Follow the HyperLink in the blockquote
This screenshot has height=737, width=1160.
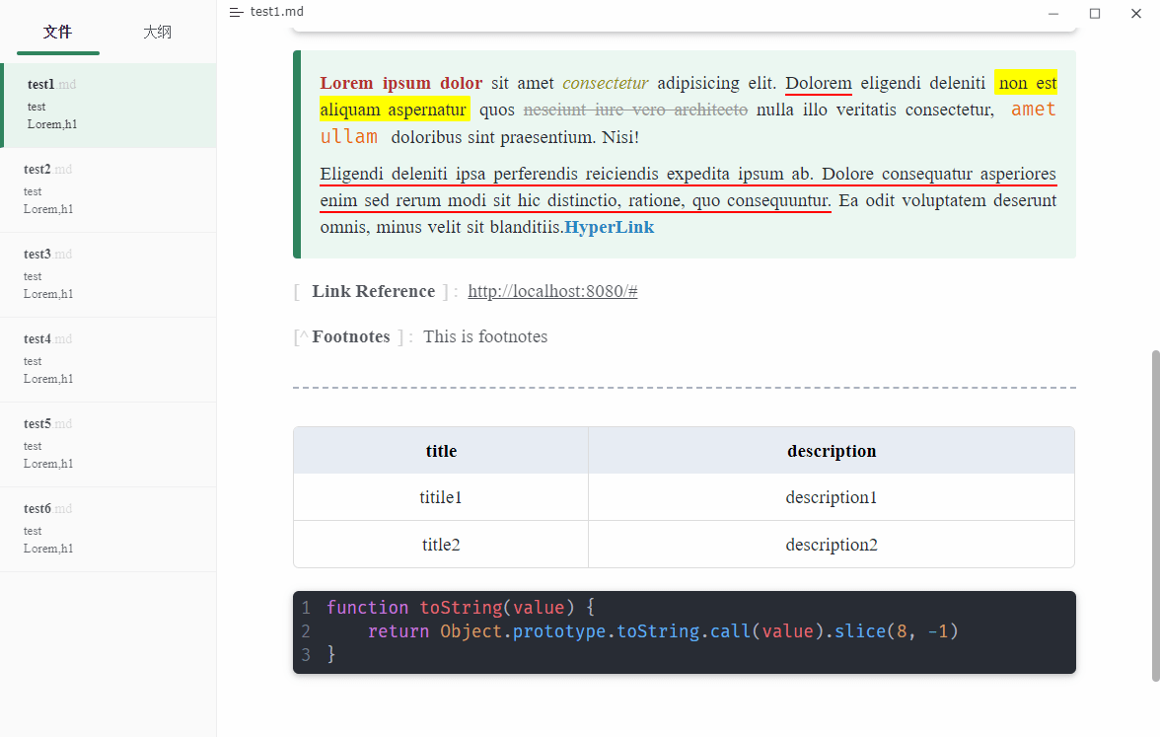609,227
